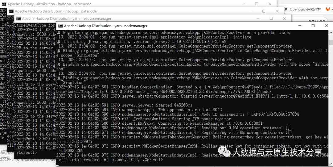Click the 'Node ID assigned is : LAPTOP-DAF5Q3GU:57804' line

178,114
